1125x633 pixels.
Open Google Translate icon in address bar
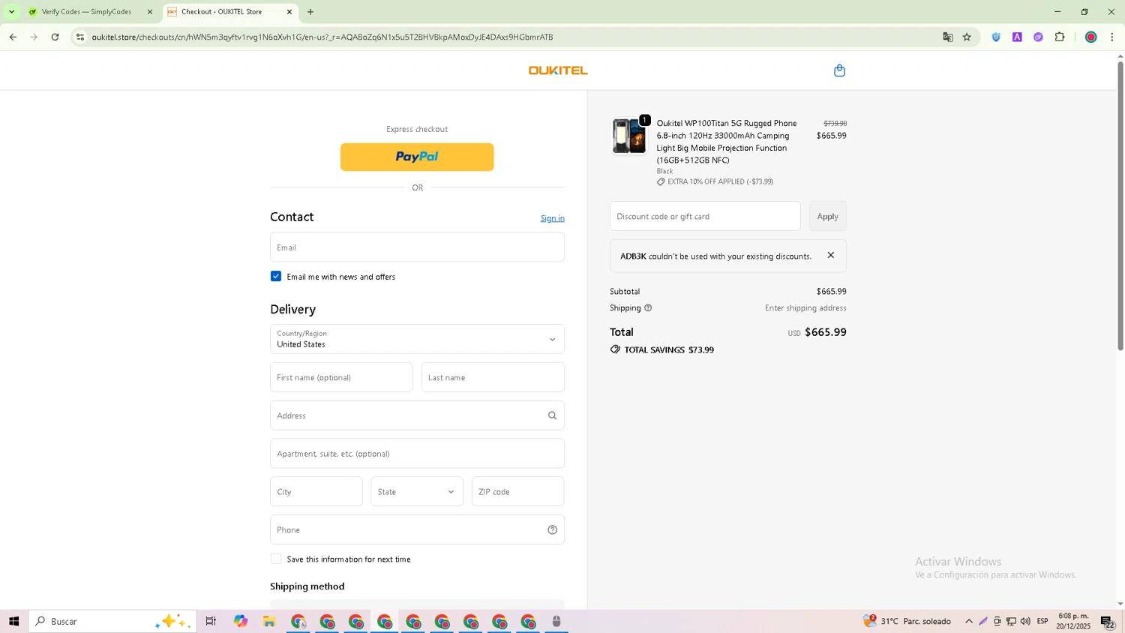[948, 37]
